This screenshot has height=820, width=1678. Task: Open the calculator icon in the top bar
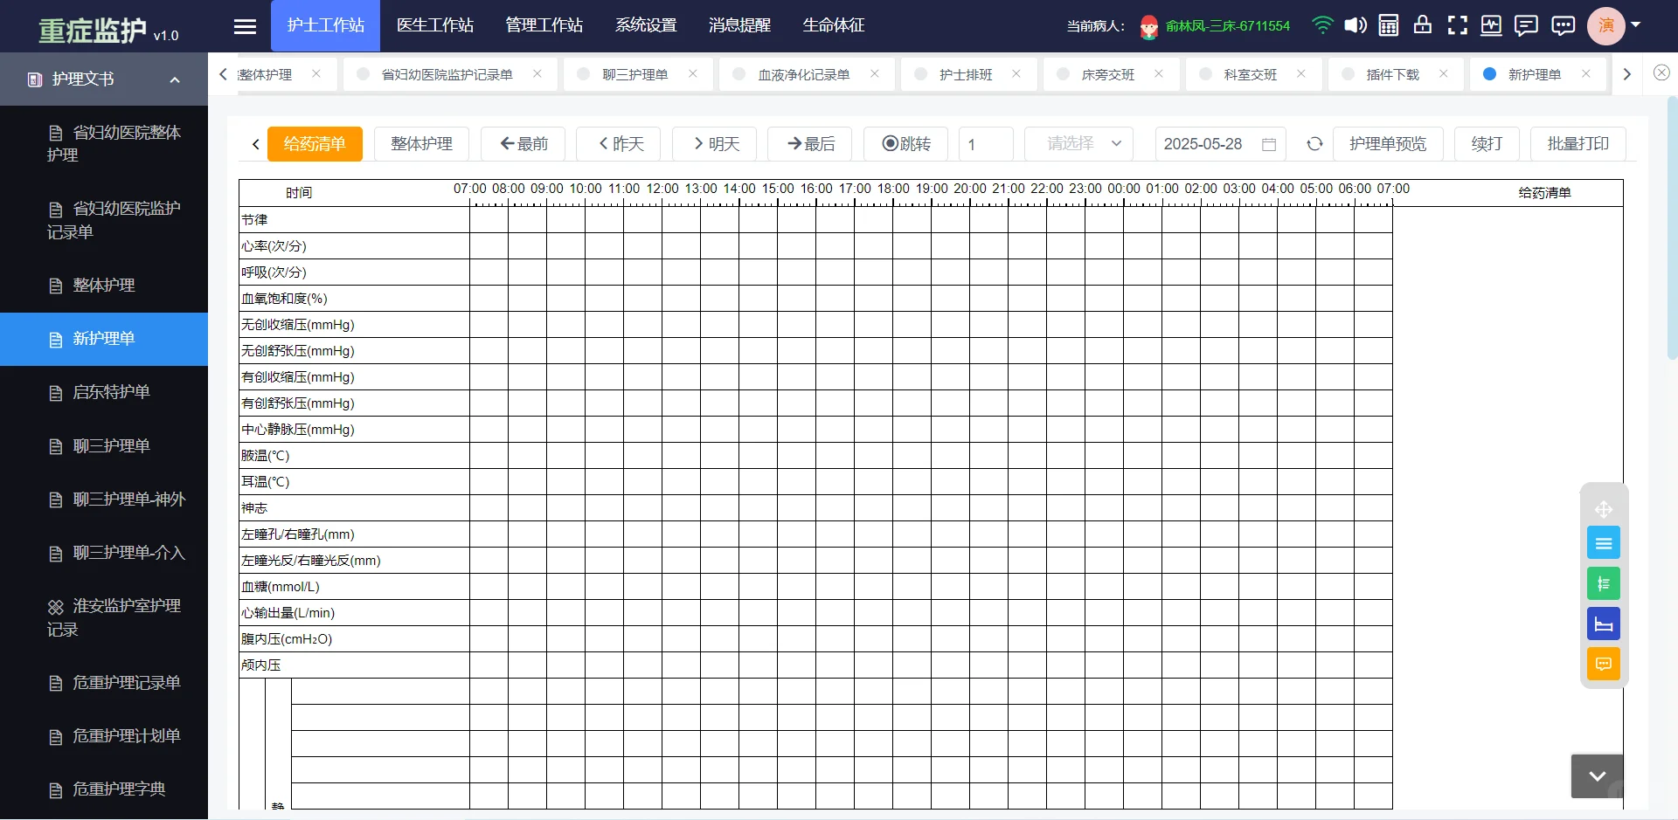(1388, 25)
